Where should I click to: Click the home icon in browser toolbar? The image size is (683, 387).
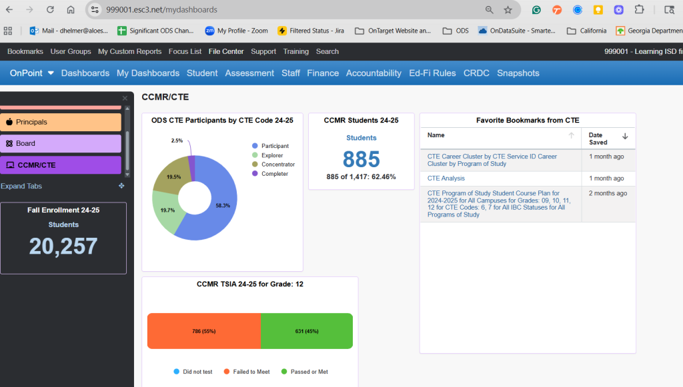71,10
